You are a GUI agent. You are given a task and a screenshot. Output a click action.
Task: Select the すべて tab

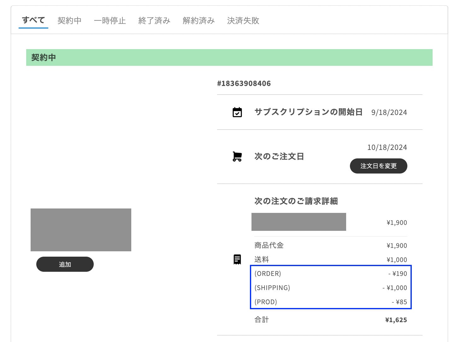(x=33, y=20)
